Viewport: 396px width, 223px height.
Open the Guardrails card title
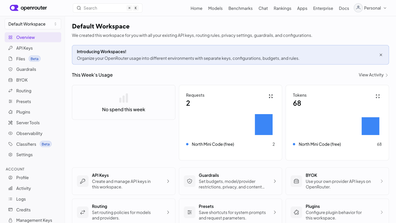(209, 175)
